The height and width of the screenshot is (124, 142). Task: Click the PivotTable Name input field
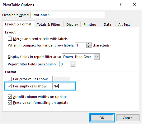pos(68,15)
